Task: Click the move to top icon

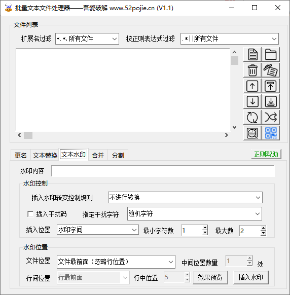Action: [271, 86]
